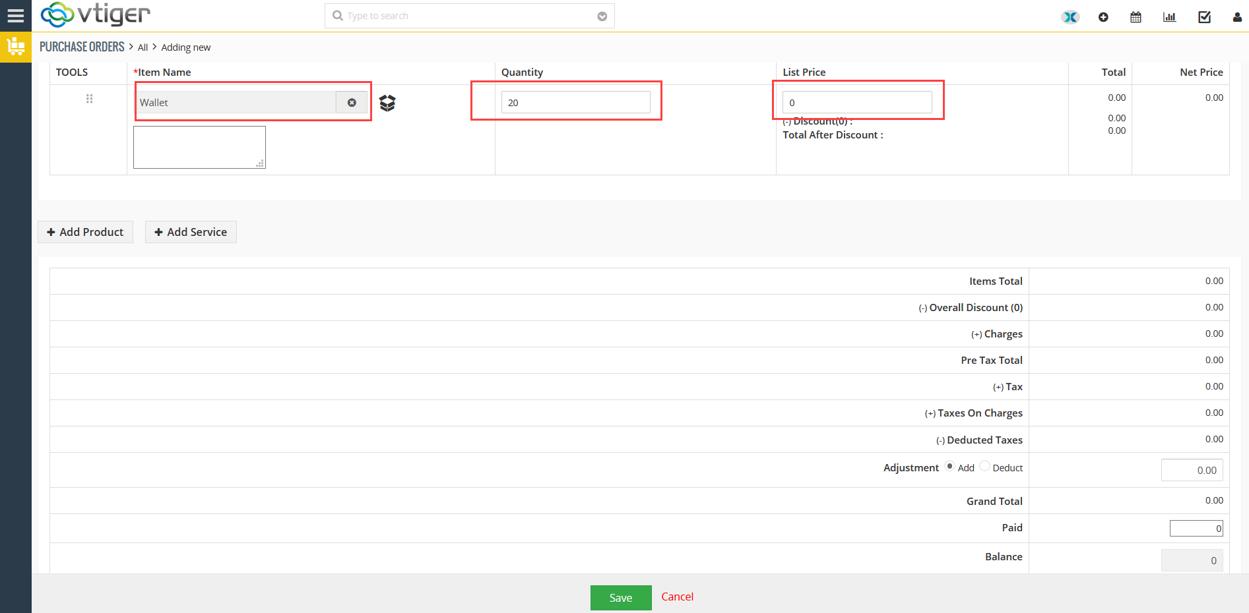Clear the Wallet item selection
Viewport: 1249px width, 613px height.
pyautogui.click(x=352, y=102)
